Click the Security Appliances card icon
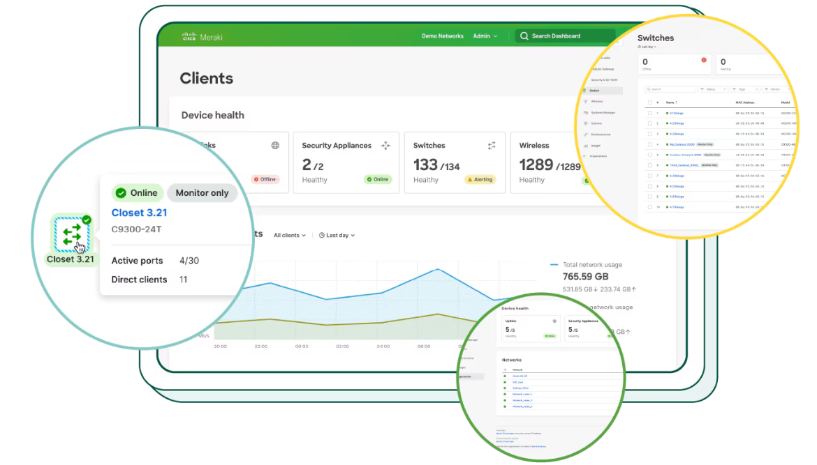This screenshot has width=817, height=465. click(x=385, y=145)
